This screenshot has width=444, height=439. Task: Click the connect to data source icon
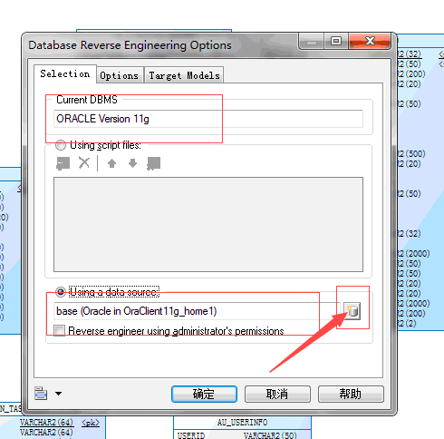point(352,311)
